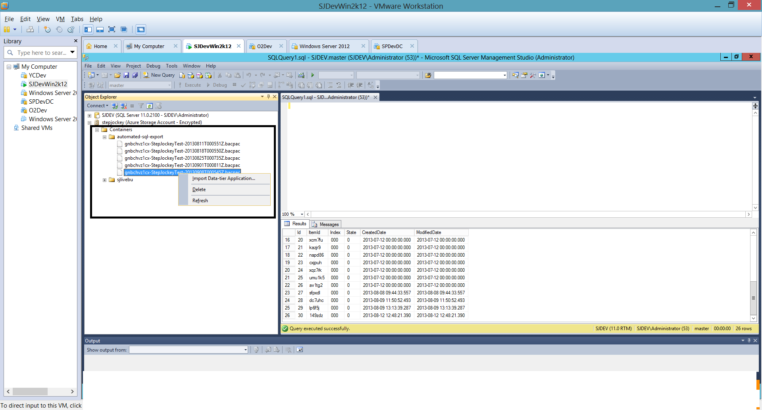This screenshot has height=410, width=762.
Task: Click the Open File folder icon in SSMS
Action: click(117, 75)
